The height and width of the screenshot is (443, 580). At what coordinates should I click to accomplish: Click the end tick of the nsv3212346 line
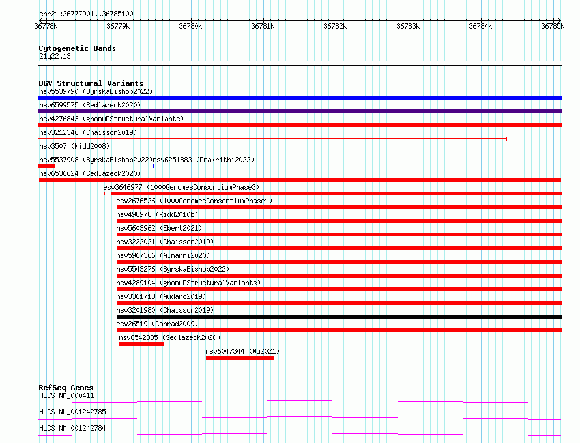pyautogui.click(x=506, y=139)
